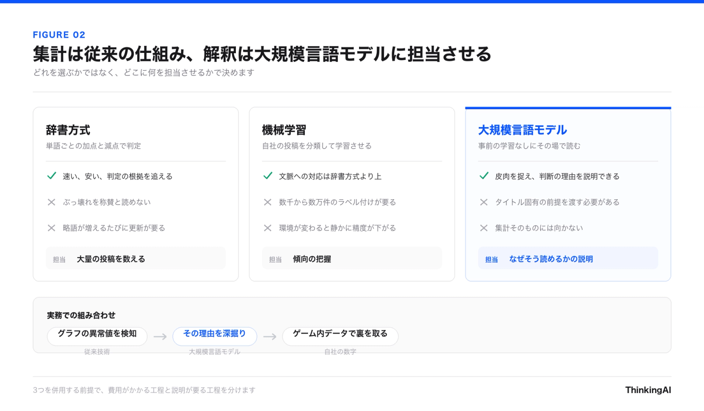
Task: Click the text 単語ごとの加点と減点で判定
Action: 94,146
